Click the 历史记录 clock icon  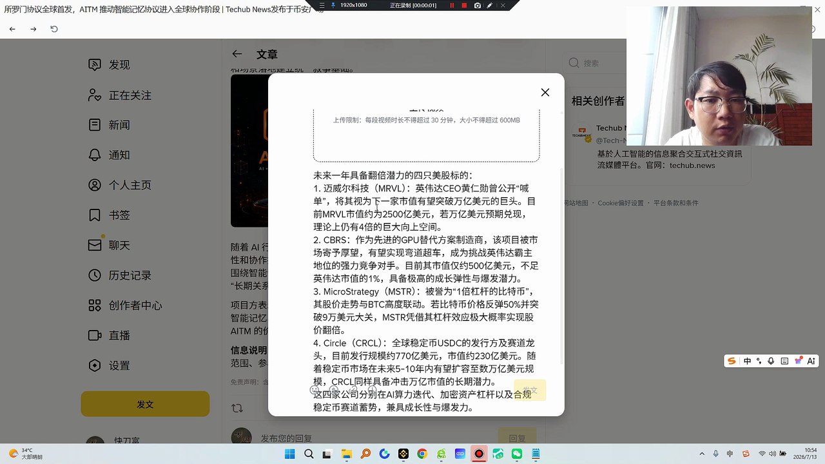point(95,275)
